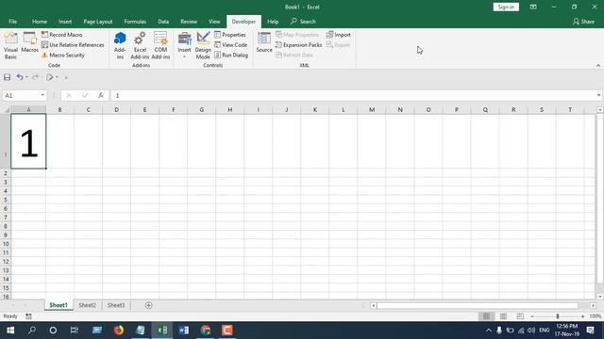The image size is (604, 339).
Task: Switch to Normal view
Action: [487, 316]
